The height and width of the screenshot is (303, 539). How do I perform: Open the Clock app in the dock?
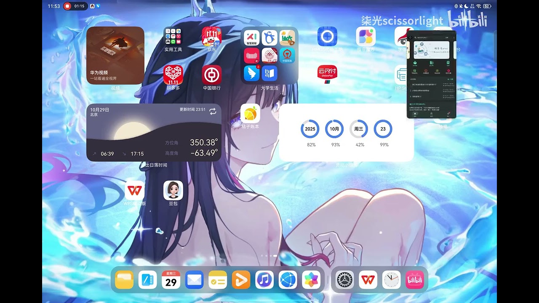click(x=391, y=280)
